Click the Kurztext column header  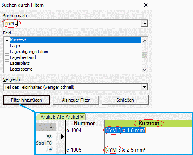148,123
